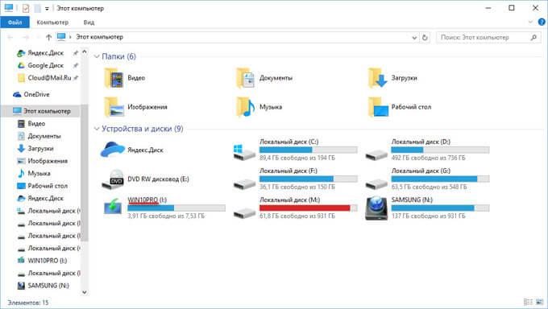Open the Help question mark icon
Viewport: 548px width, 309px height.
coord(542,22)
